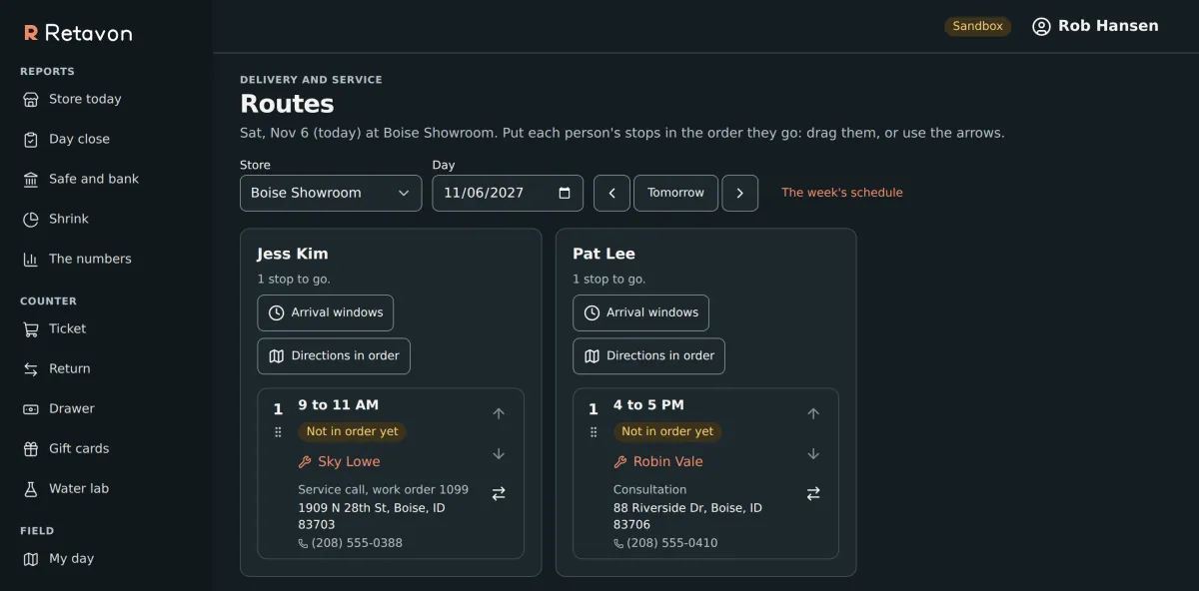The width and height of the screenshot is (1199, 591).
Task: Click the Consultation label
Action: point(649,489)
